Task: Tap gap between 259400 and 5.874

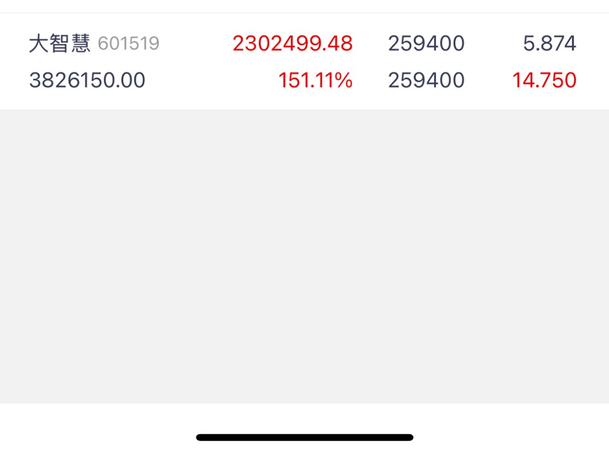Action: pyautogui.click(x=494, y=43)
